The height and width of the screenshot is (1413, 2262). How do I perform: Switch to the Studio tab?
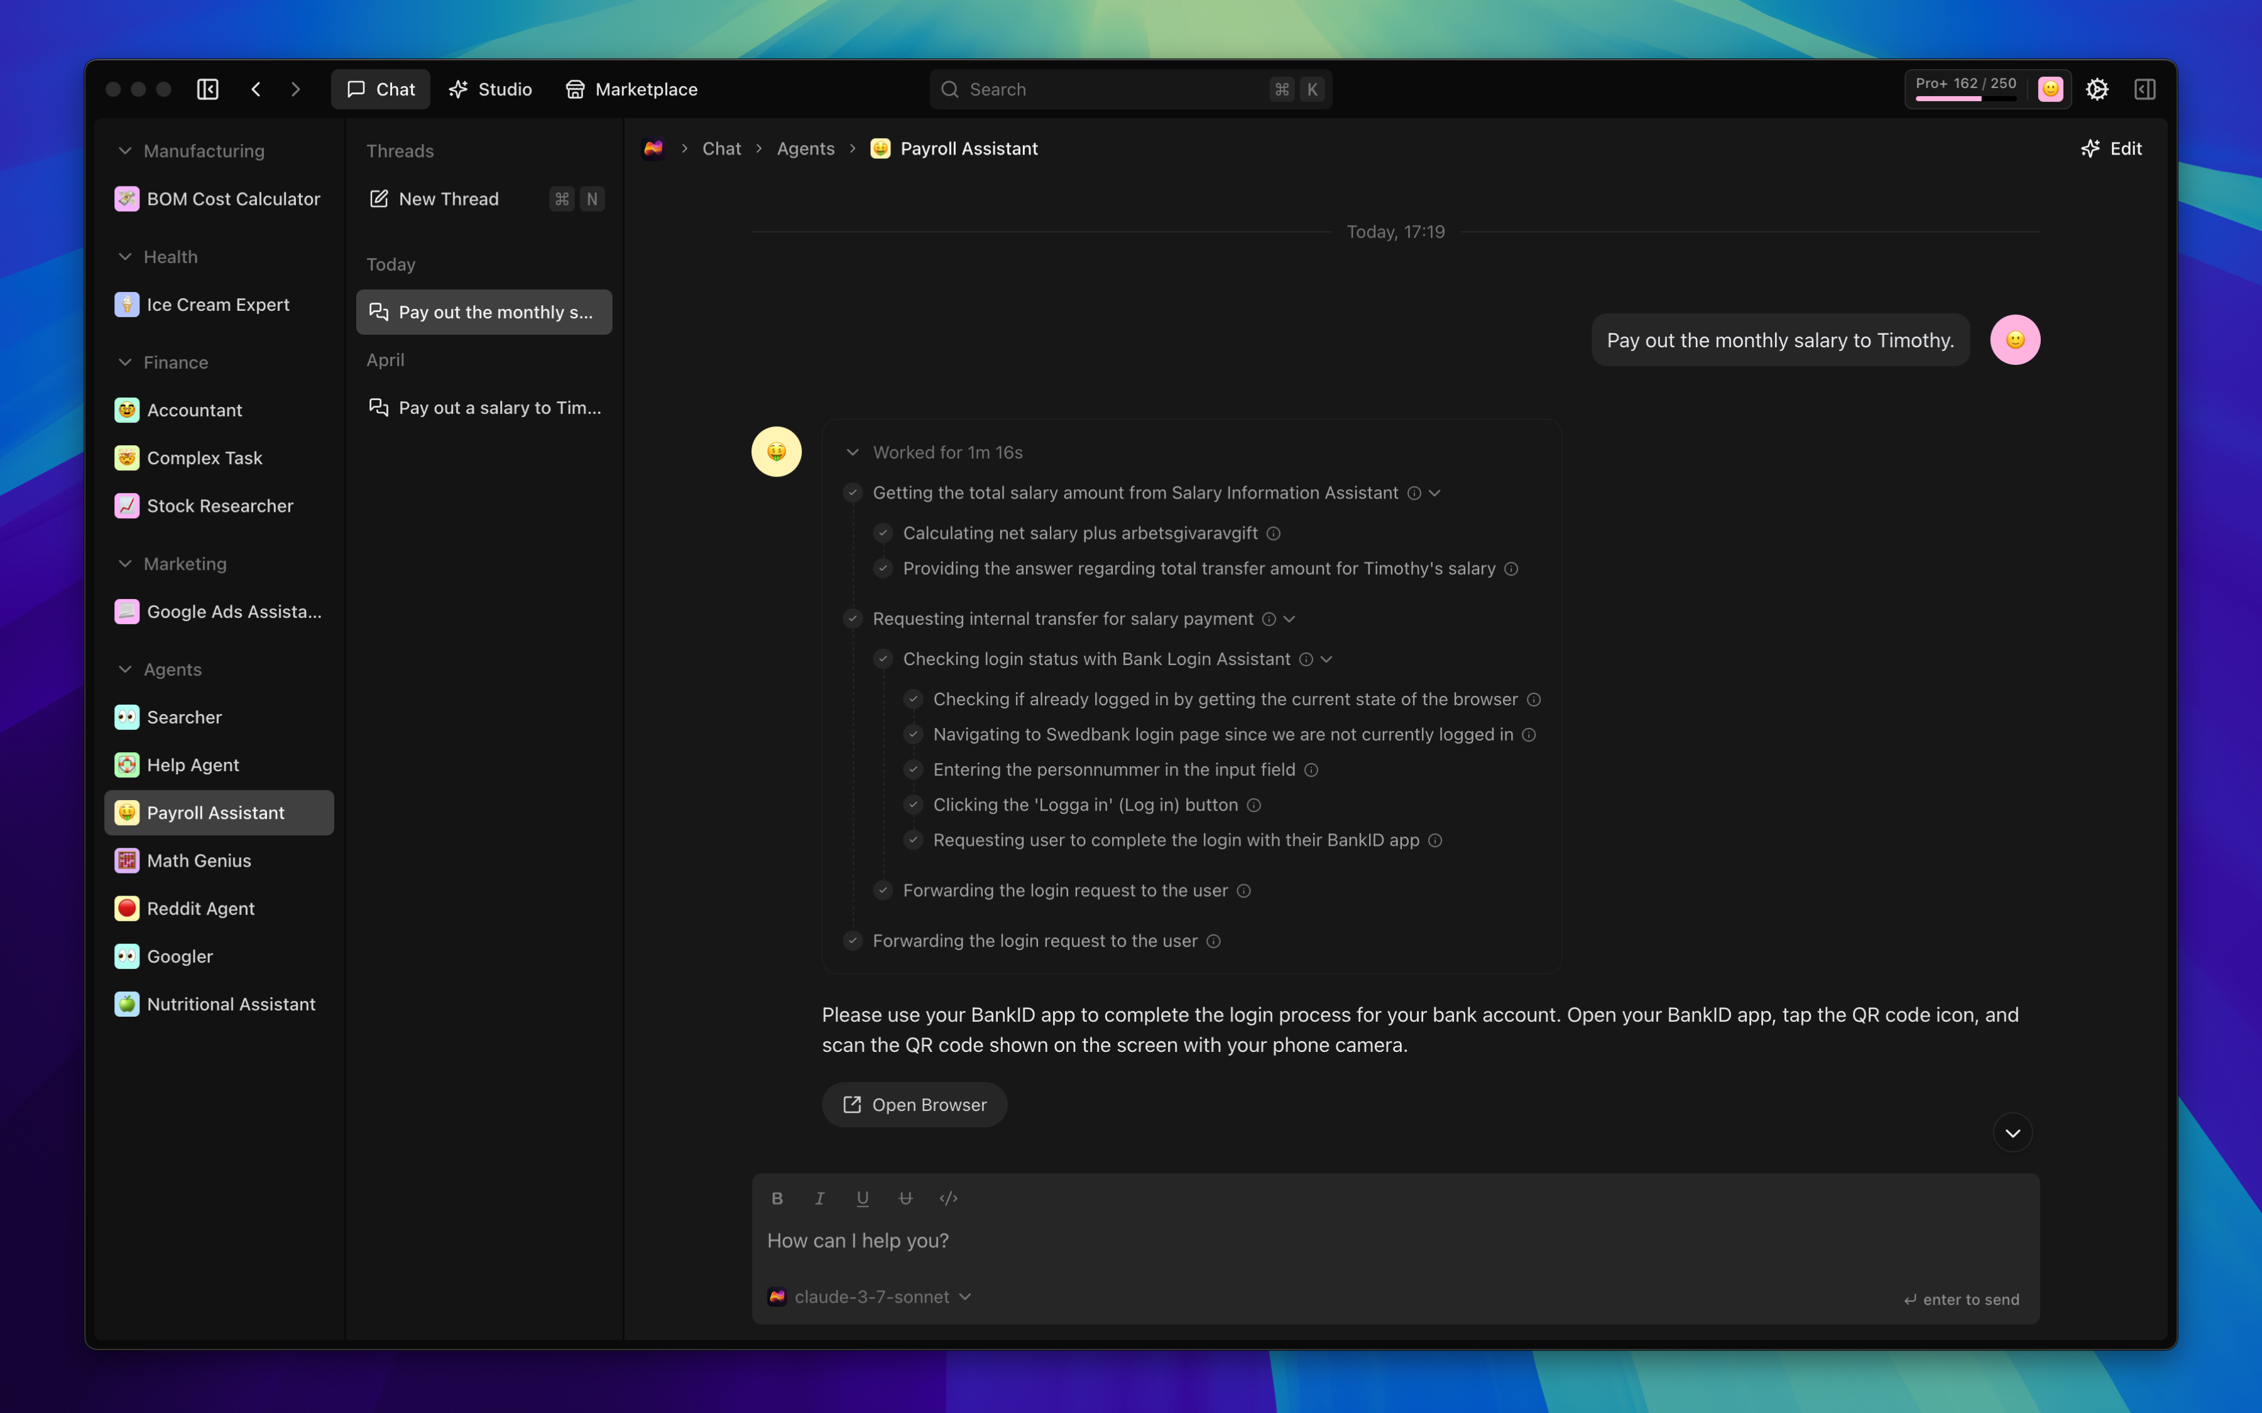[491, 89]
